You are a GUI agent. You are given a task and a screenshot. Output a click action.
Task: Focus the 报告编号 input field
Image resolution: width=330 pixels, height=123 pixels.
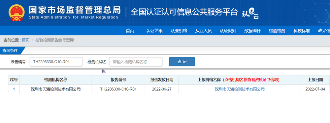(x=56, y=62)
